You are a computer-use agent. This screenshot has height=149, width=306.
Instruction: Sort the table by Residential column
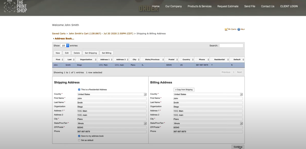coord(219,59)
